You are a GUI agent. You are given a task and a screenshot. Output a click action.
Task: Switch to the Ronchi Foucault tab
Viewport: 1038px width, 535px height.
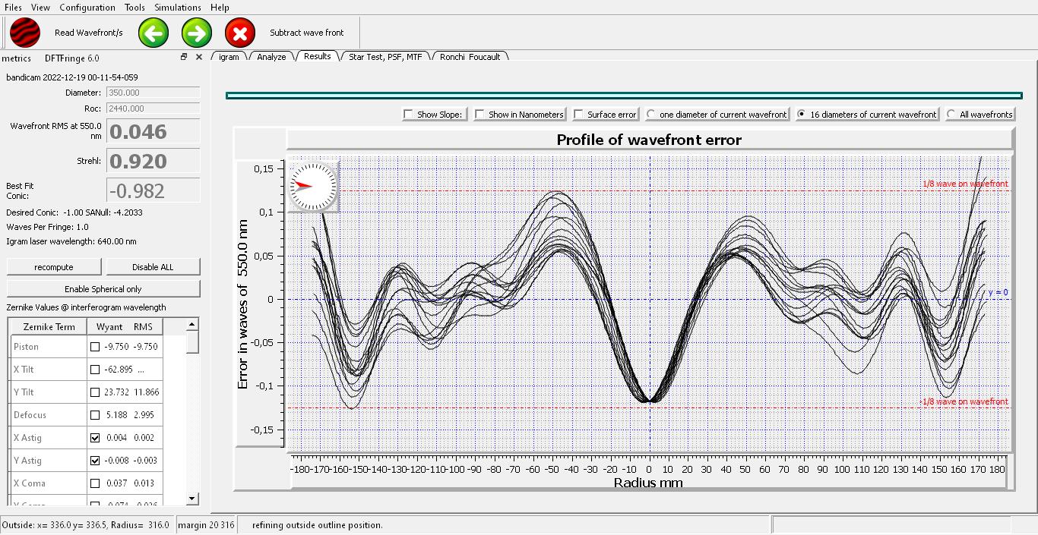469,57
